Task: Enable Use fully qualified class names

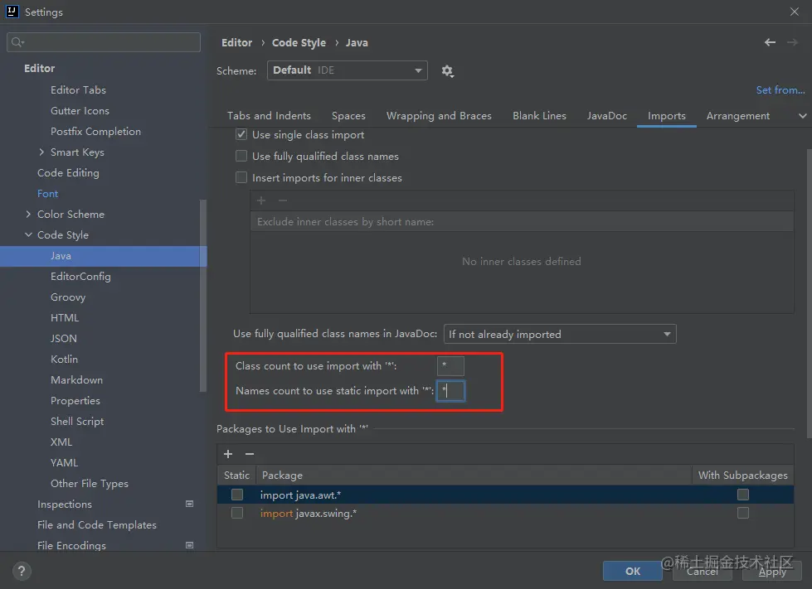Action: point(241,157)
